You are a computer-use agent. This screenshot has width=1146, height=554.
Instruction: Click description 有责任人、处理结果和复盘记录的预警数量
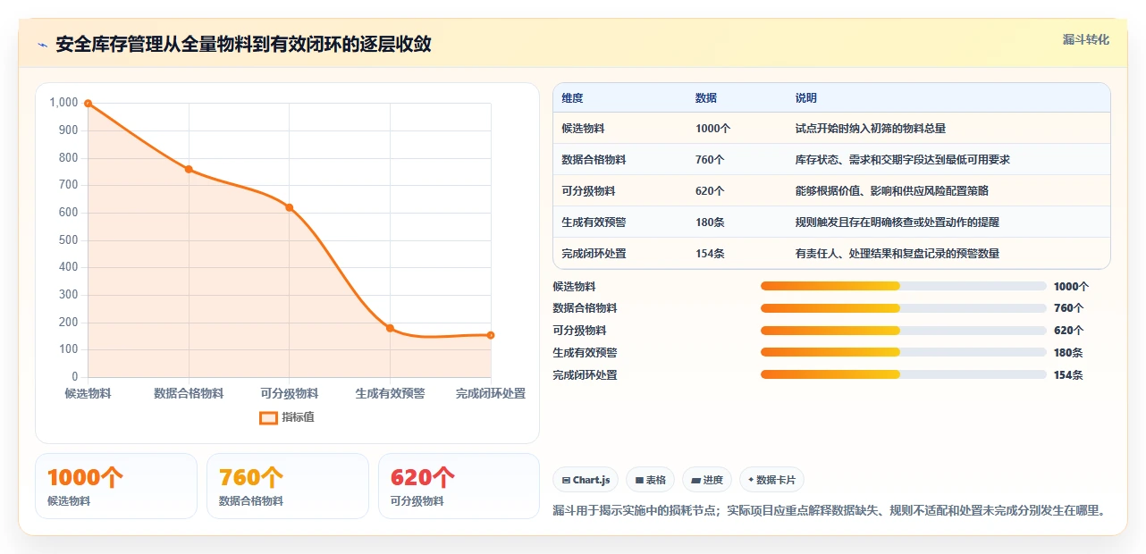click(897, 254)
